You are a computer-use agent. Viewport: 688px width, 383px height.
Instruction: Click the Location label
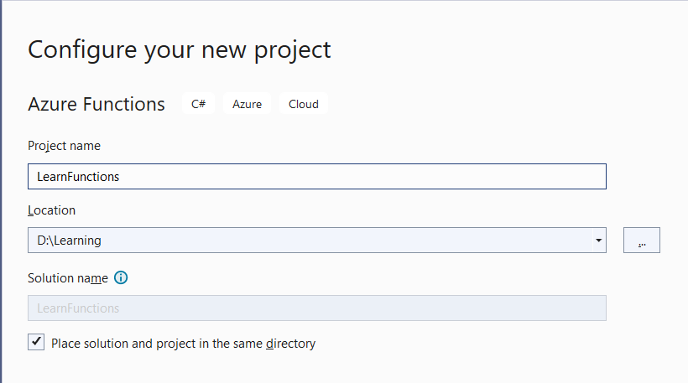(x=51, y=210)
